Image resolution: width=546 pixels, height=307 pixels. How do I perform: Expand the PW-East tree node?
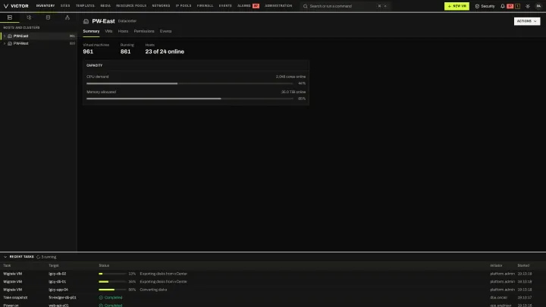[x=5, y=36]
